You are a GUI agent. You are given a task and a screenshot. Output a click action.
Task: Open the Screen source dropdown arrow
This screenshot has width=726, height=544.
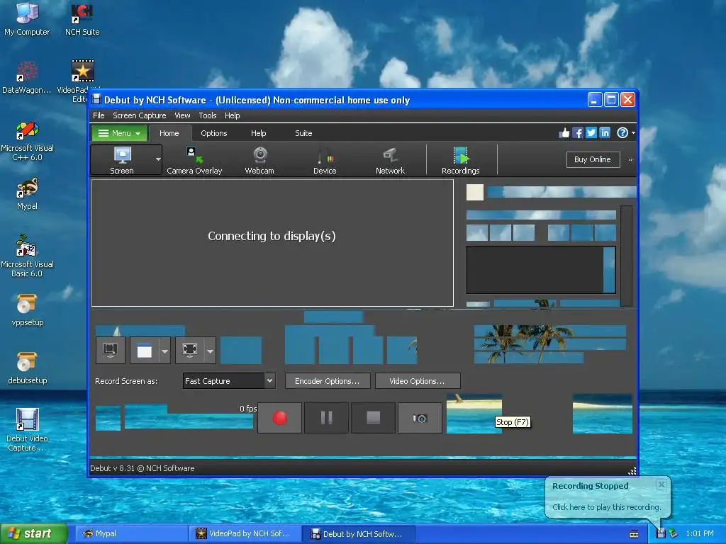pos(158,159)
